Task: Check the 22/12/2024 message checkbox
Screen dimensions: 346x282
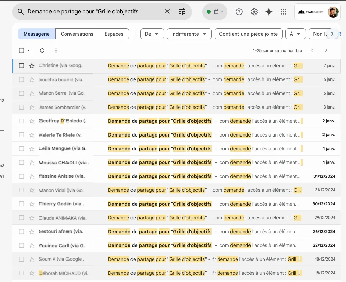Action: [x=21, y=245]
